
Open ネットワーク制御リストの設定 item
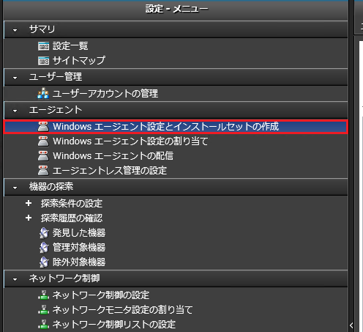tap(114, 324)
